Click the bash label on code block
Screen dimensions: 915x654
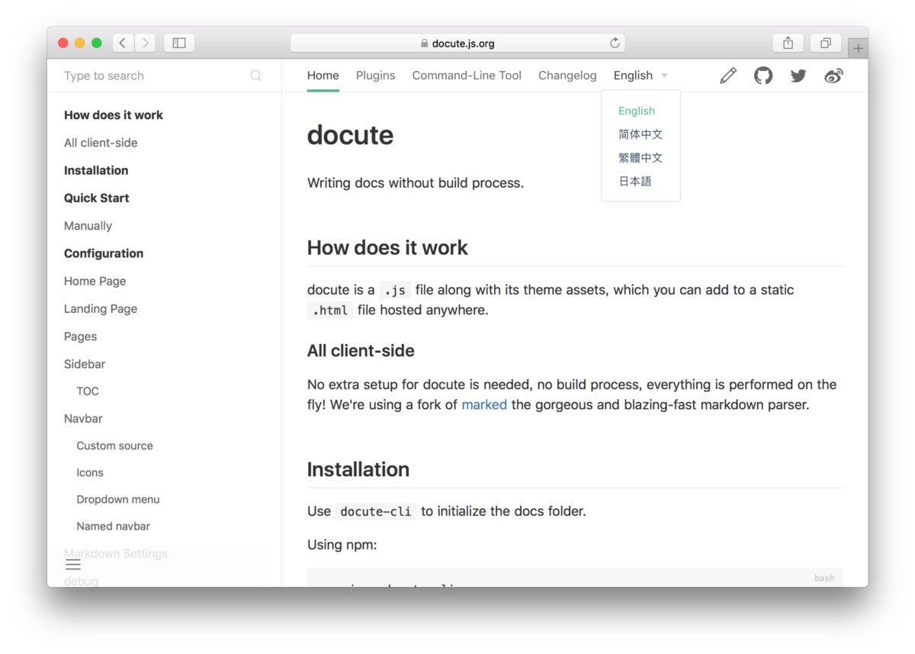pyautogui.click(x=824, y=578)
